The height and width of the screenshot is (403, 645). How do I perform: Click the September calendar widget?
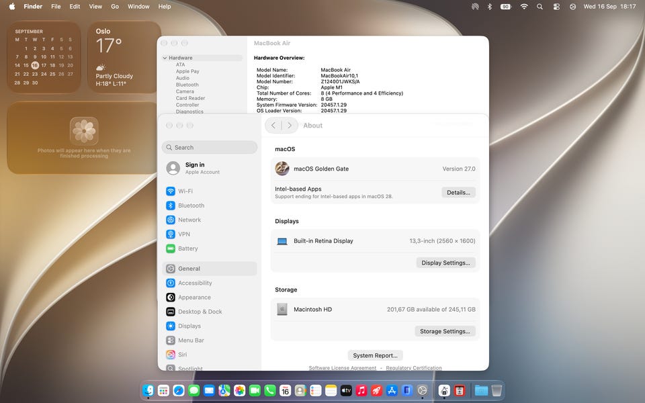(44, 57)
